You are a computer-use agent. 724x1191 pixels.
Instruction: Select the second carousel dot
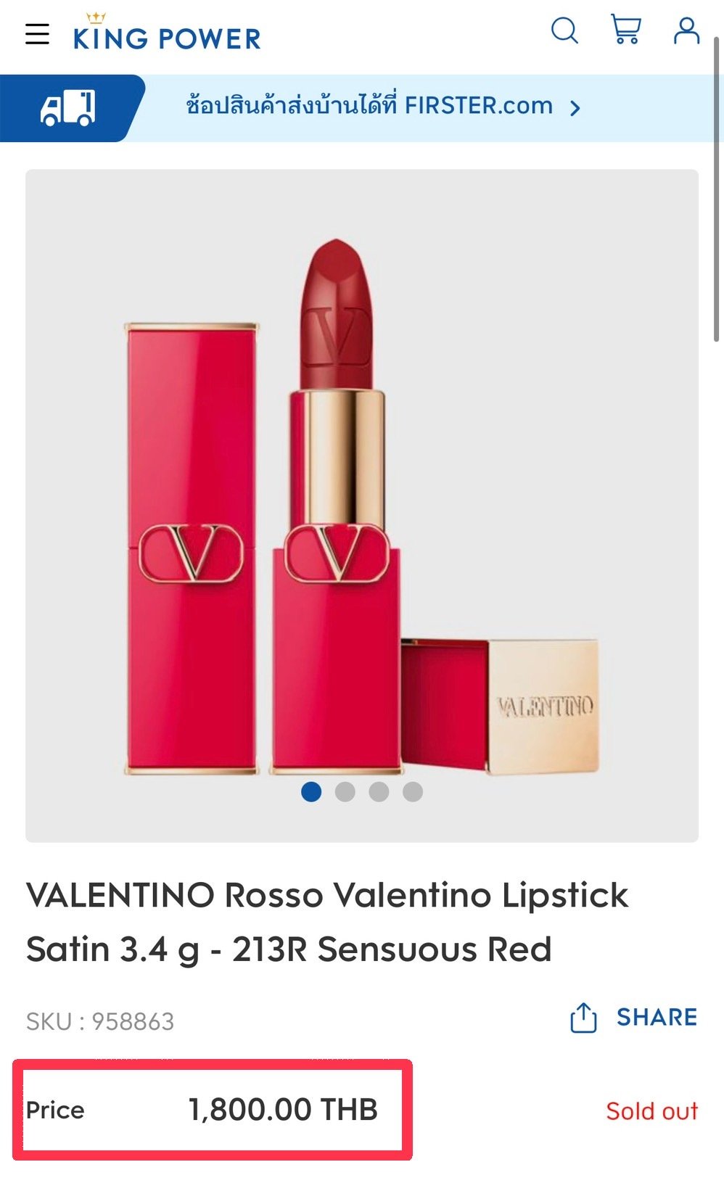point(345,791)
